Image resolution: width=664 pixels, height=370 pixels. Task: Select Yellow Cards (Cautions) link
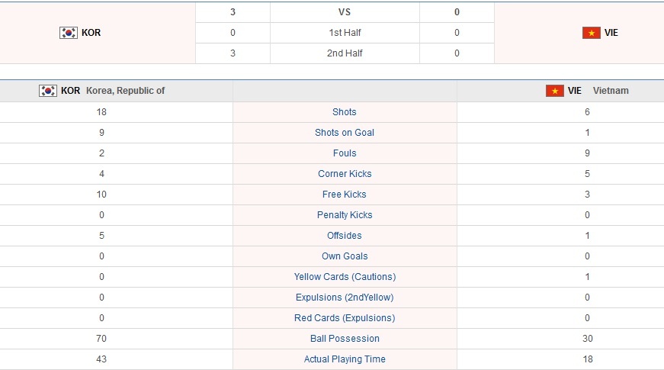tap(345, 277)
